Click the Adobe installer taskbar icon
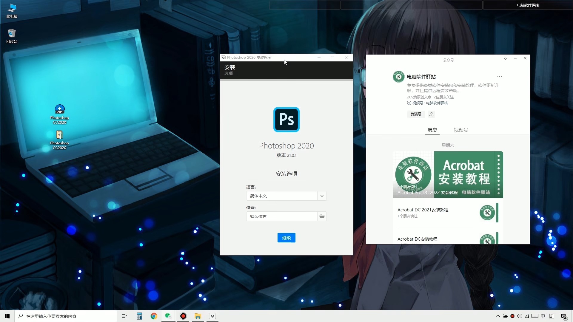573x322 pixels. point(212,316)
